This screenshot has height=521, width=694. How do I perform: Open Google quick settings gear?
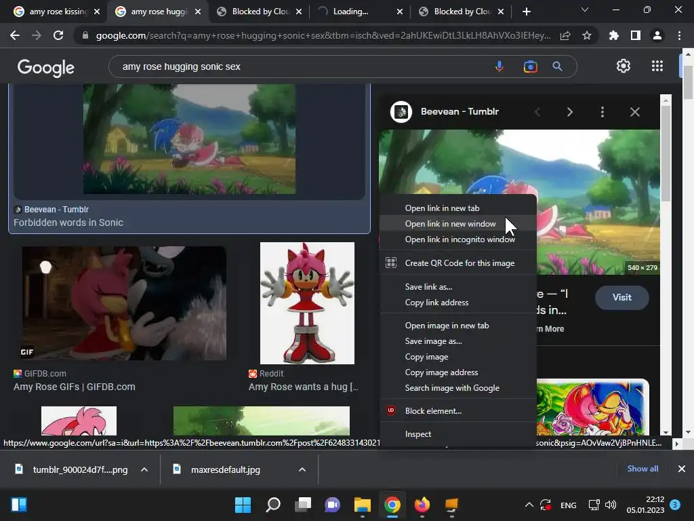point(624,66)
